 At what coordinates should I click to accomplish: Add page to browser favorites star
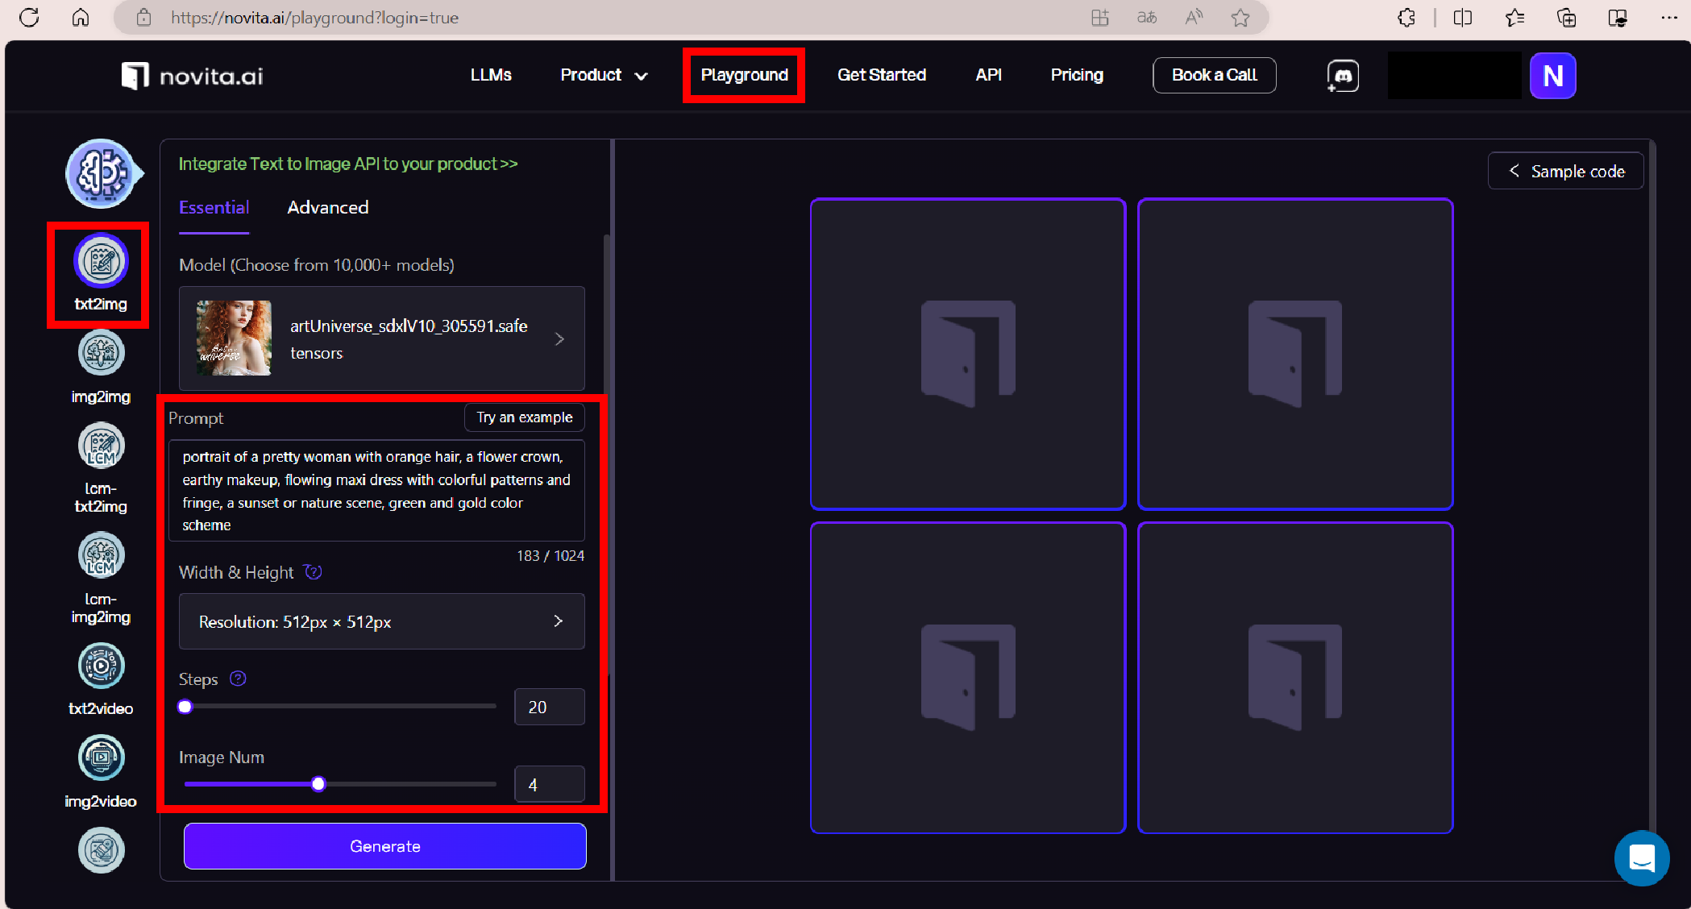click(x=1240, y=18)
